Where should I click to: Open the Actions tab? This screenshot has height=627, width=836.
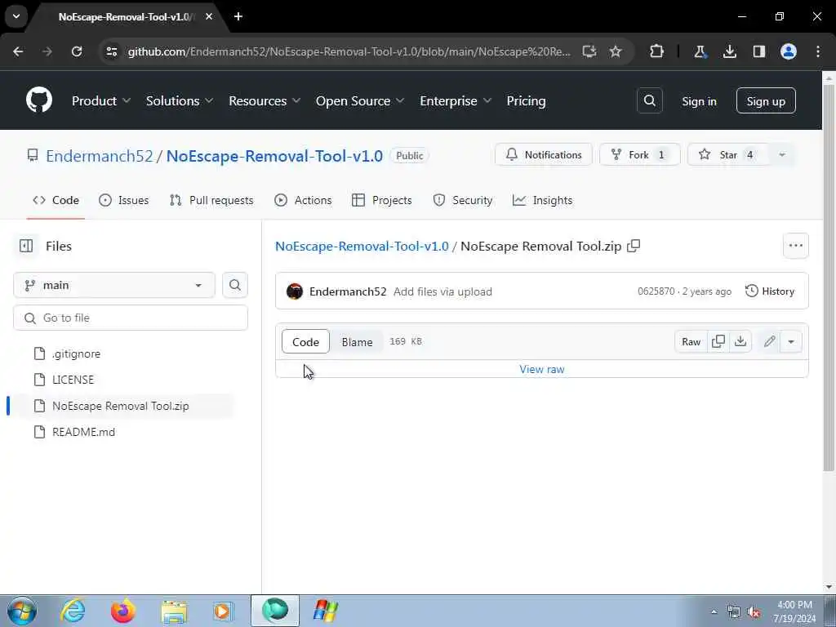coord(303,200)
